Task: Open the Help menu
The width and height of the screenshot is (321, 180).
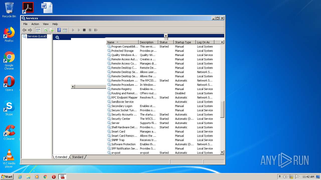Action: point(55,24)
